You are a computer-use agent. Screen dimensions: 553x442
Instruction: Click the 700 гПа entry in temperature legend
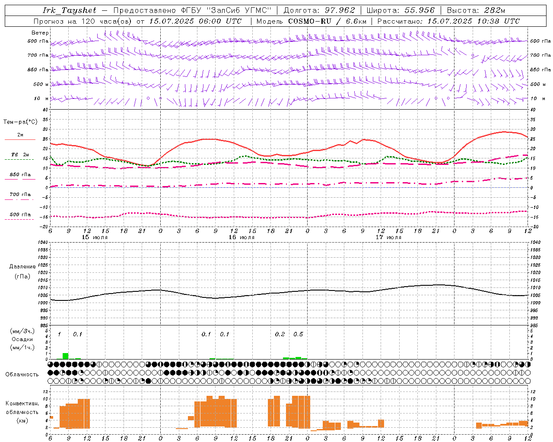pos(20,194)
